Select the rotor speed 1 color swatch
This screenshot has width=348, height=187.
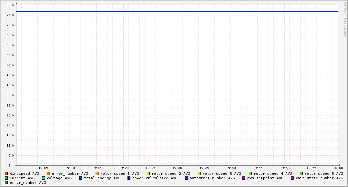(x=97, y=174)
